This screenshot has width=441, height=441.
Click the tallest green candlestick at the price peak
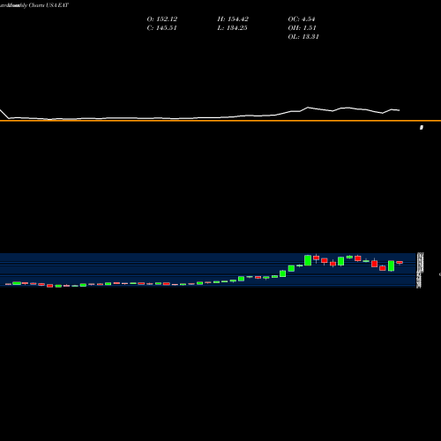[x=308, y=260]
